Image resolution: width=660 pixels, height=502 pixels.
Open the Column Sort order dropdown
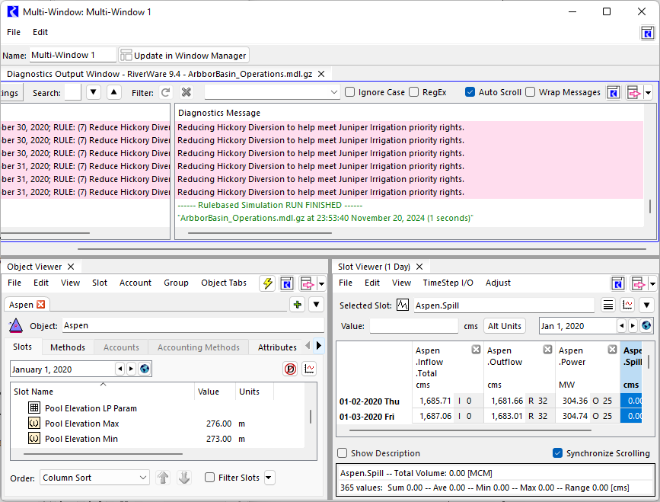point(94,478)
